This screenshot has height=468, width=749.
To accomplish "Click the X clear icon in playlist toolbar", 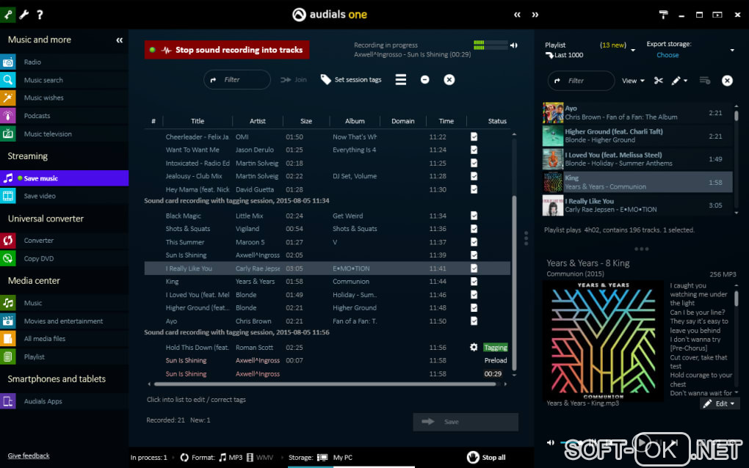I will pos(727,81).
